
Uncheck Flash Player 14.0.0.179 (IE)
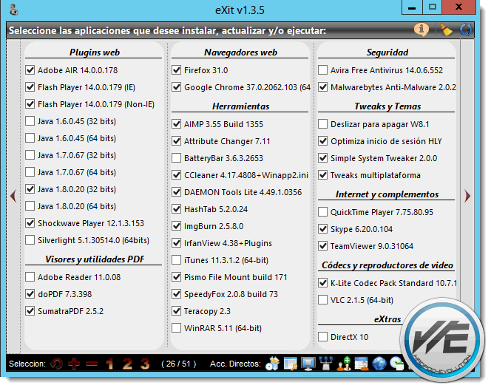(x=30, y=86)
